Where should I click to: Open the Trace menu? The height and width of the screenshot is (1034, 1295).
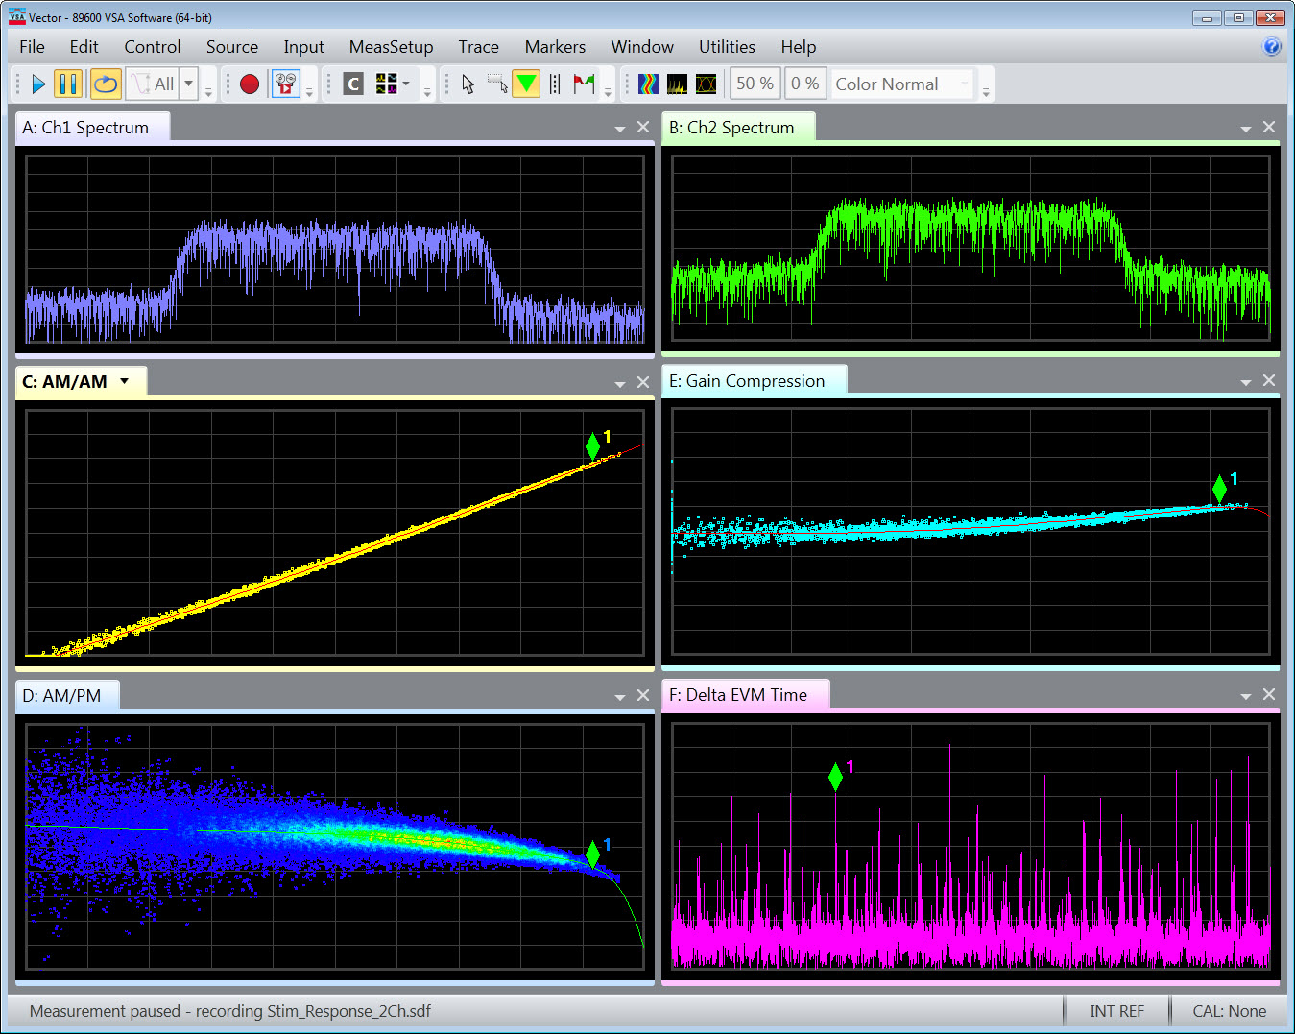478,46
